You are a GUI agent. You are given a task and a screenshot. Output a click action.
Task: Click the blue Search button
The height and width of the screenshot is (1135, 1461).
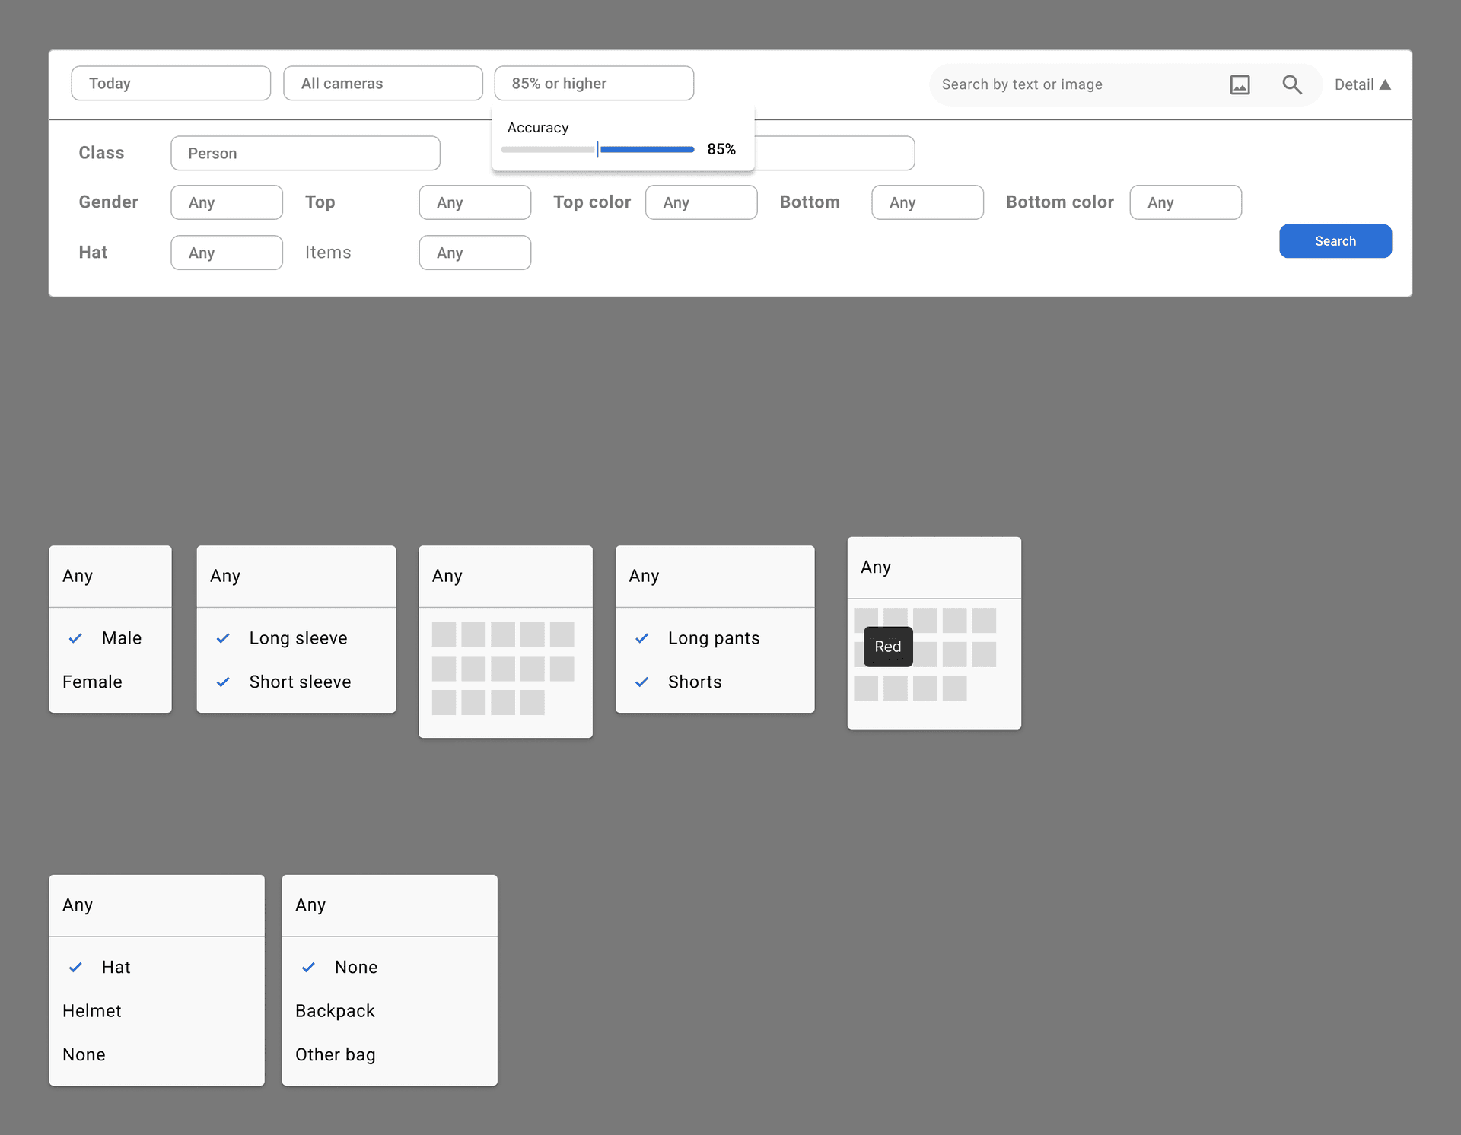click(x=1335, y=241)
